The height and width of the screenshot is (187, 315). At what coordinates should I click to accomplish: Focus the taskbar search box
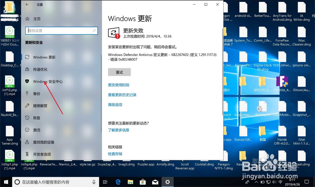pyautogui.click(x=56, y=182)
